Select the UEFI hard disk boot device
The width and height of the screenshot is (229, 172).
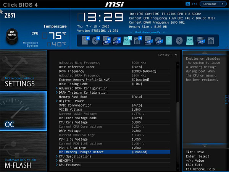[x=85, y=41]
